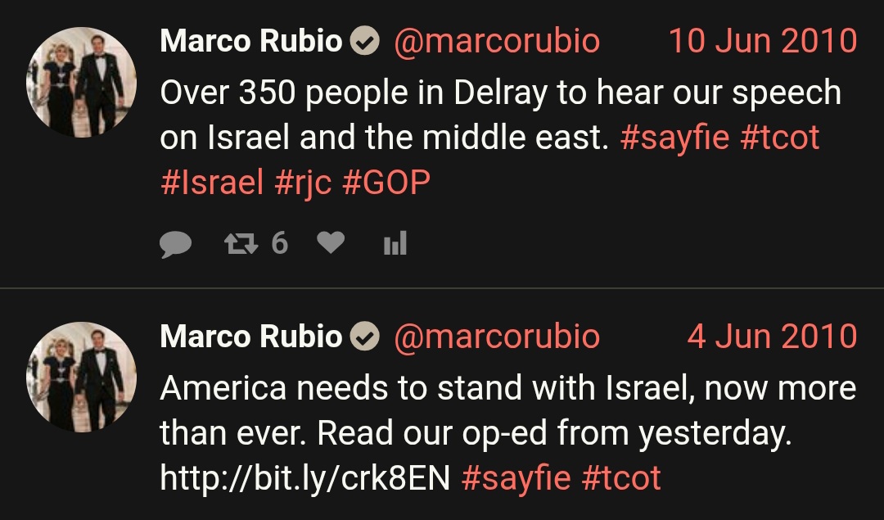Open avatar on the 4 Jun tweet
The image size is (884, 520).
point(81,378)
